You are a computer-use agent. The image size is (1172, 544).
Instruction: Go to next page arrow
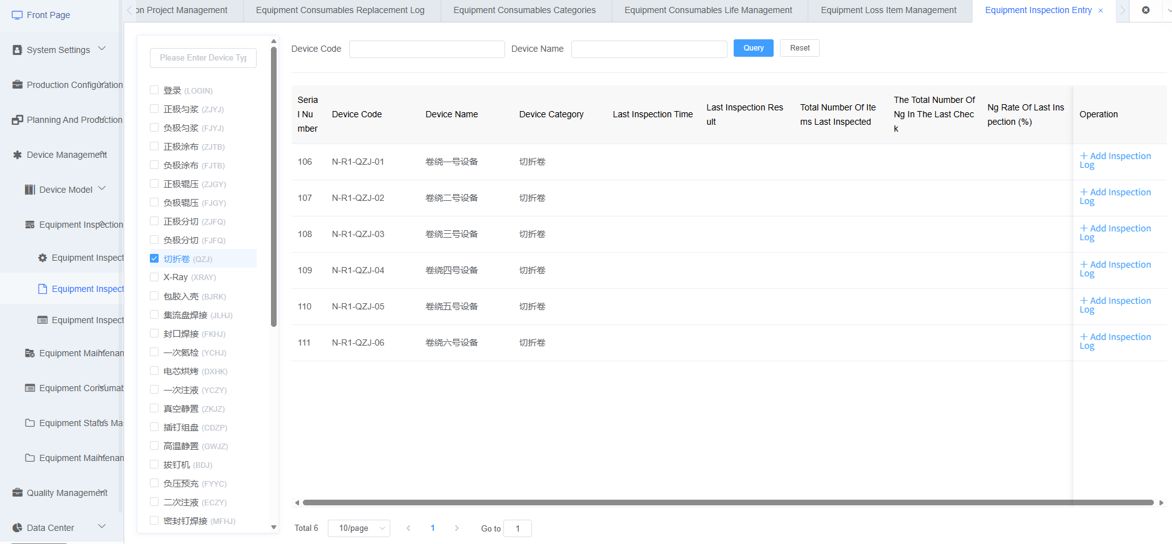(x=457, y=528)
